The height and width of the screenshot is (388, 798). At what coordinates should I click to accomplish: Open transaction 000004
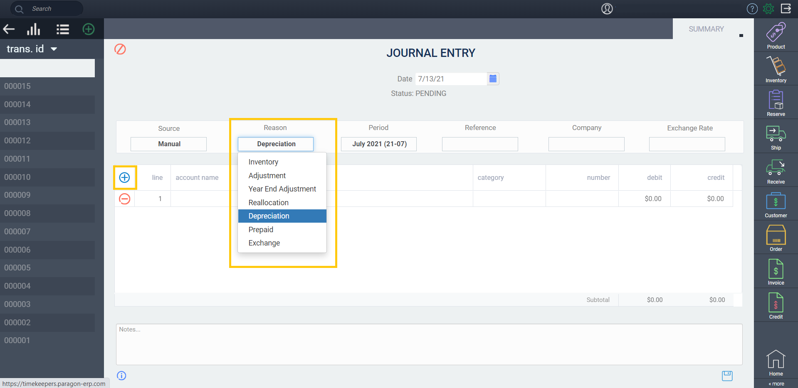pyautogui.click(x=47, y=286)
